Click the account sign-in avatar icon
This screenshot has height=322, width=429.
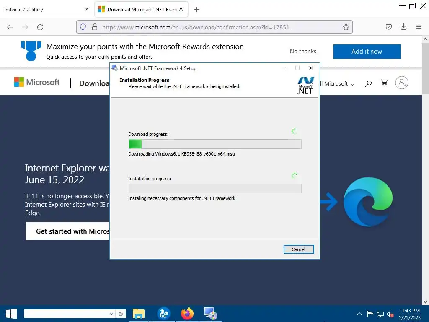401,83
